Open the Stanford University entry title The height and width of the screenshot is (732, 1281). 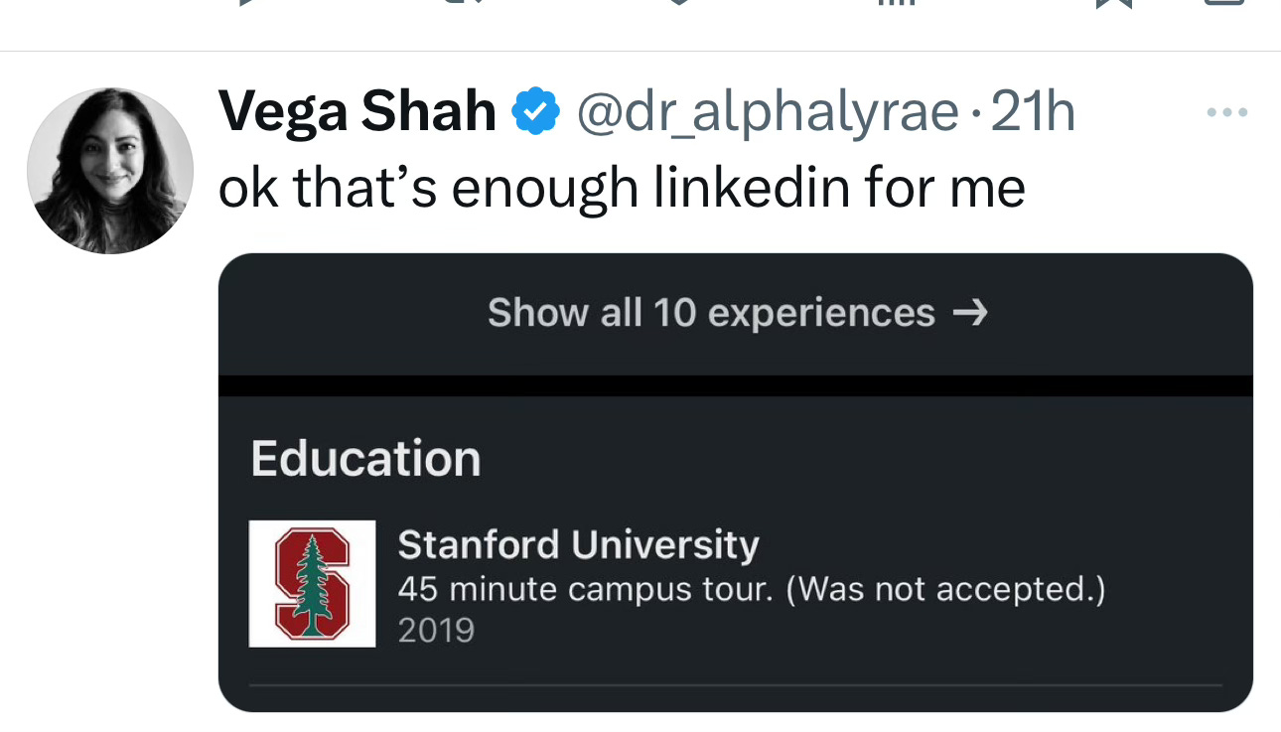(x=578, y=544)
